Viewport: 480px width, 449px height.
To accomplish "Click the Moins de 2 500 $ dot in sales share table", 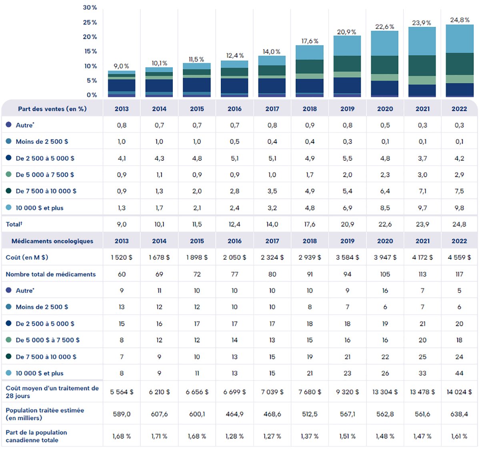I will pyautogui.click(x=9, y=141).
